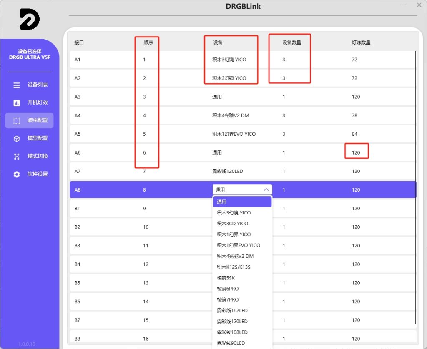The image size is (427, 349).
Task: Click the 设备 column header
Action: pyautogui.click(x=218, y=42)
